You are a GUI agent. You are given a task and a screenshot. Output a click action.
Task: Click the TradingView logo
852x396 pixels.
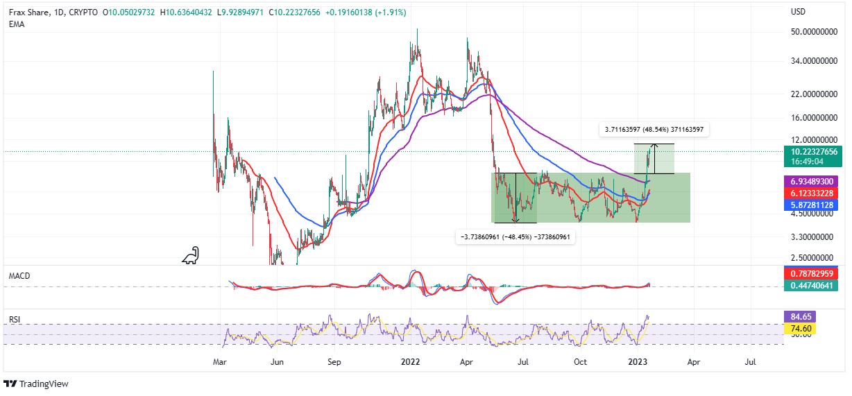pos(36,384)
